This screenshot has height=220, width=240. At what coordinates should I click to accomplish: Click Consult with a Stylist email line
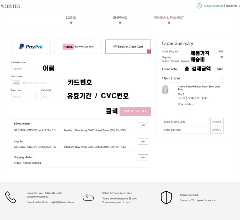[x=50, y=202]
